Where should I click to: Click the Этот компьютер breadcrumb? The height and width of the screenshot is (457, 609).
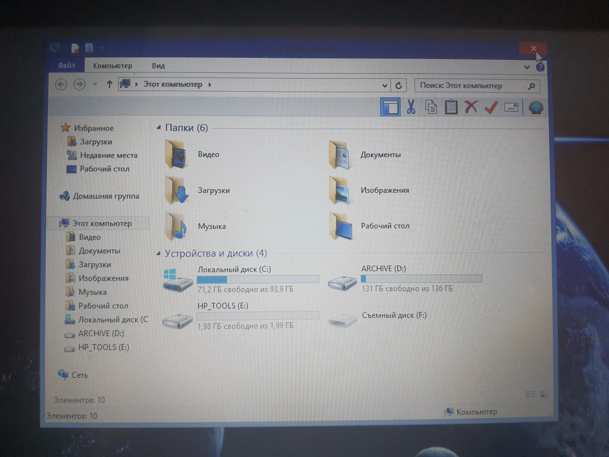point(173,84)
